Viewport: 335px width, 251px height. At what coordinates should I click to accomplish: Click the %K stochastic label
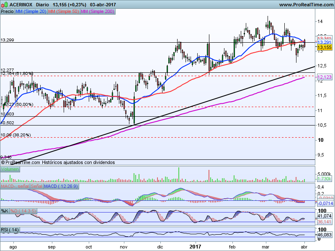click(x=5, y=211)
